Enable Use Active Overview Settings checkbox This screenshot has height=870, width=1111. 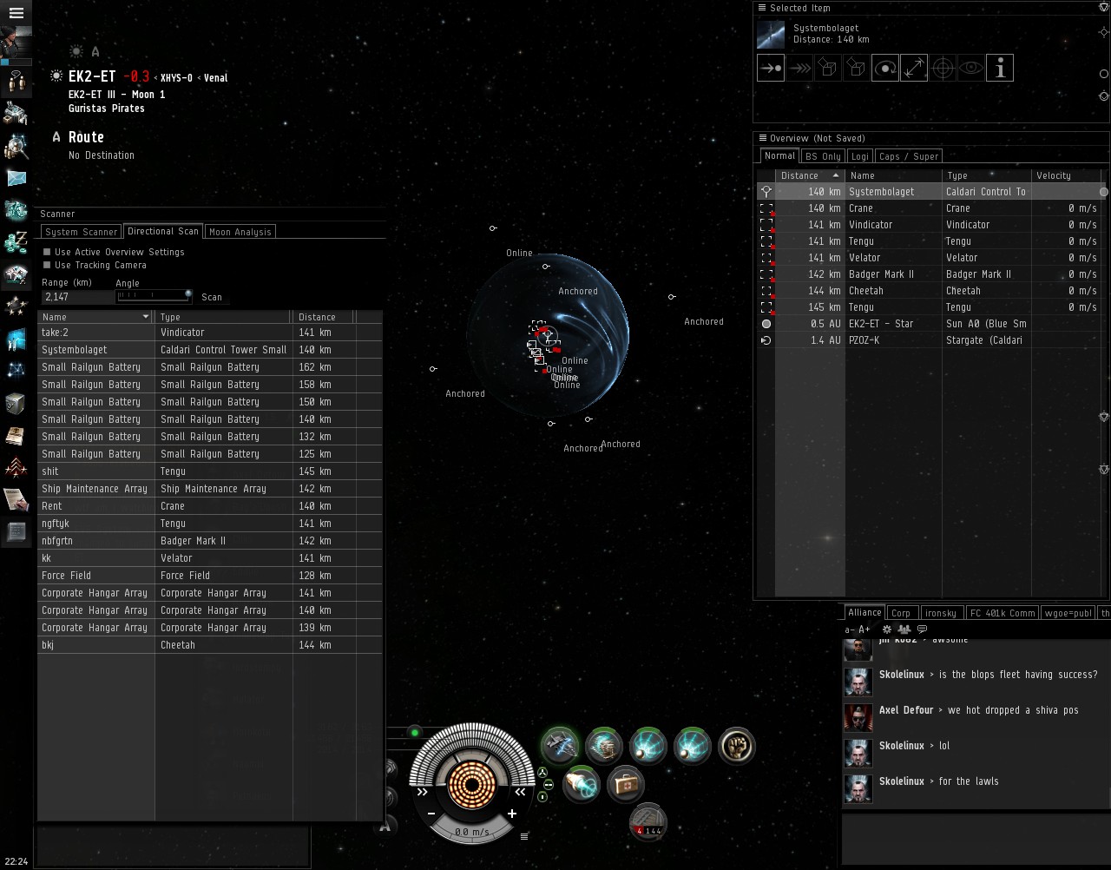pos(47,252)
